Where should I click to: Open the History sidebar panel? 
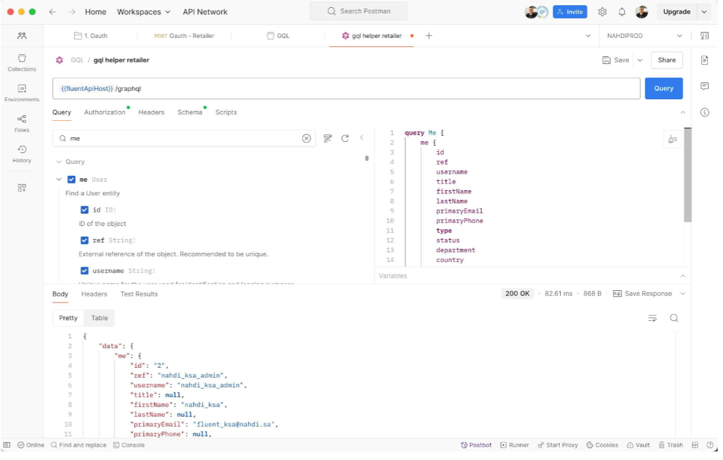coord(22,154)
